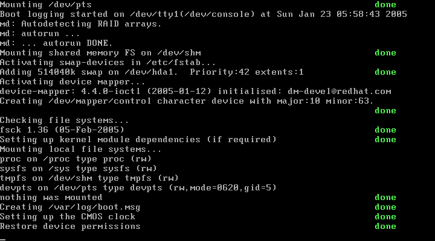Click the dm-devel@redhat.com email address
Image resolution: width=435 pixels, height=241 pixels.
[x=340, y=92]
